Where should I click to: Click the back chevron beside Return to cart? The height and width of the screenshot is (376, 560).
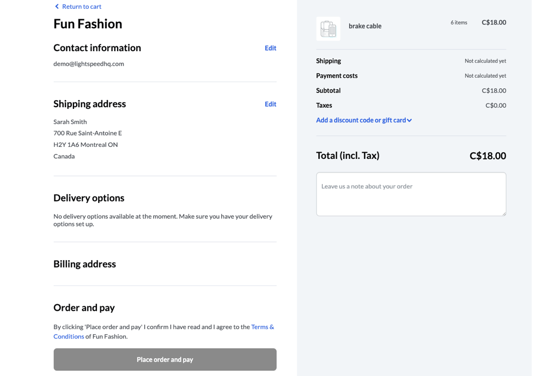pos(57,7)
